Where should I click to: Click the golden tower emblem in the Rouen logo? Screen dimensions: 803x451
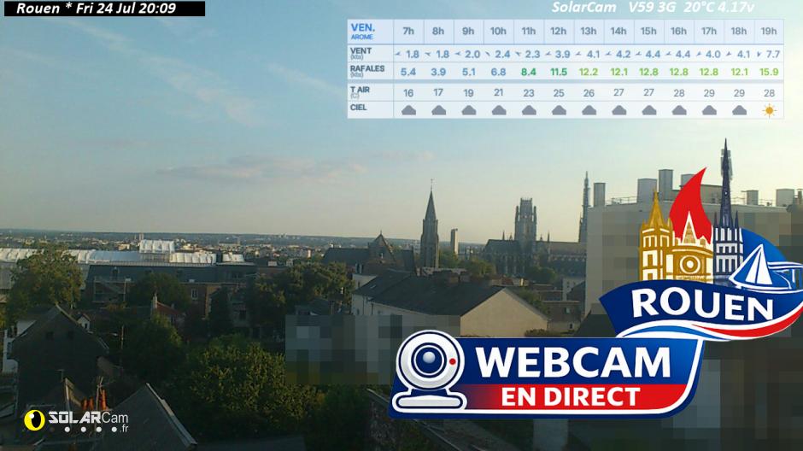[657, 238]
